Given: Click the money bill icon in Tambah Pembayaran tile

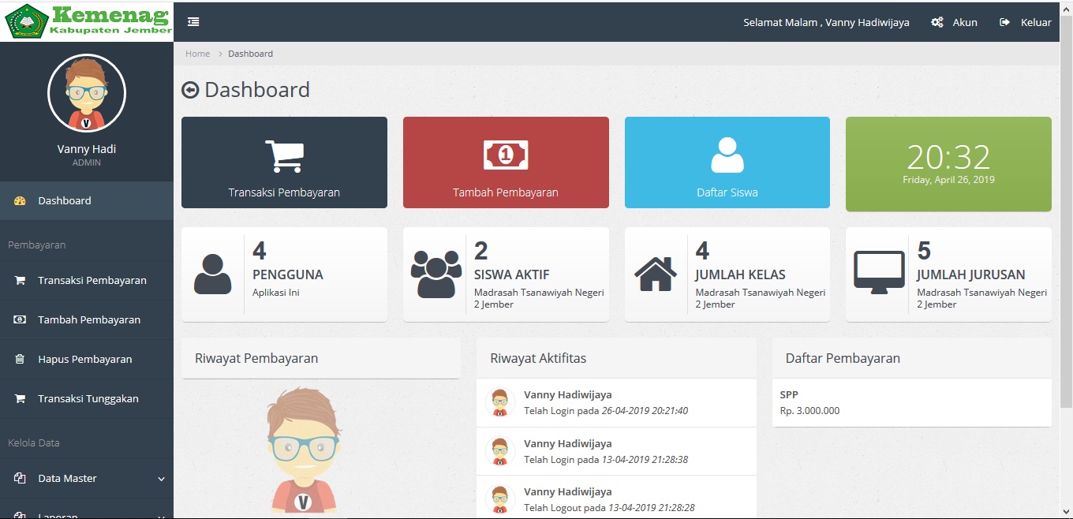Looking at the screenshot, I should coord(506,155).
